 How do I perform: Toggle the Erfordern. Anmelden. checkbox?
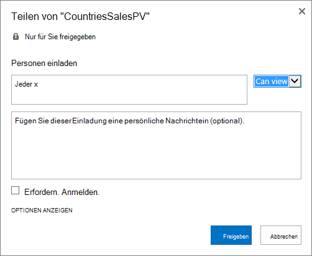[x=15, y=191]
